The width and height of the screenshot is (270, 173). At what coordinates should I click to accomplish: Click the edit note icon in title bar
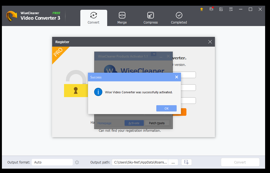pos(221,9)
